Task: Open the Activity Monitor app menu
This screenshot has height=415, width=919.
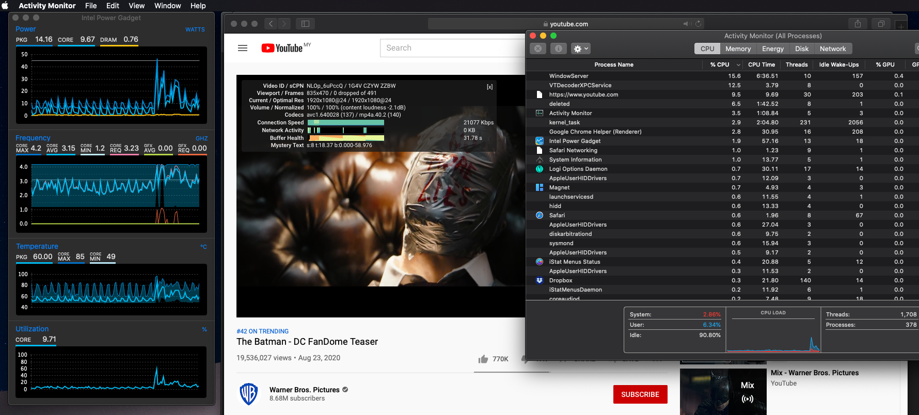Action: click(47, 6)
